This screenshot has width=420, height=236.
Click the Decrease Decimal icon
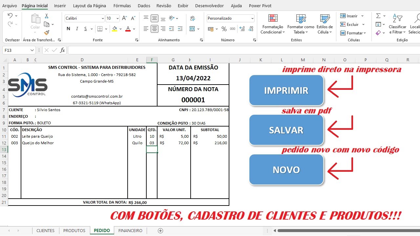(x=251, y=29)
